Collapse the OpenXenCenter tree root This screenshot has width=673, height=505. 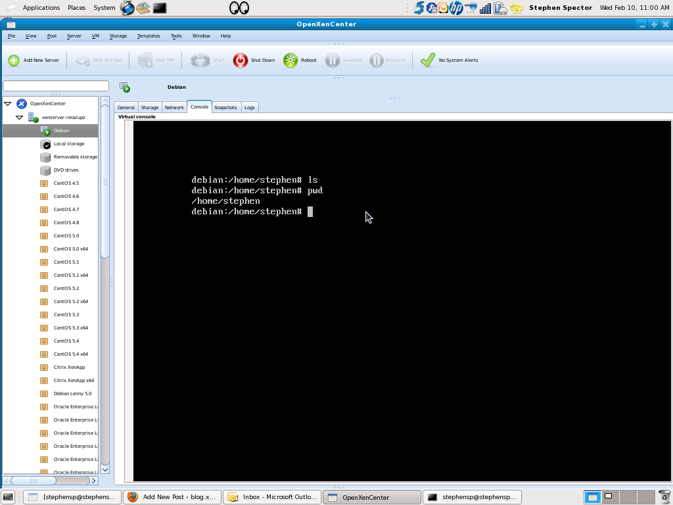coord(8,104)
